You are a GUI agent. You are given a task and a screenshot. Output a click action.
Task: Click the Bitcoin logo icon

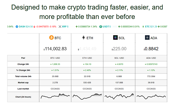tap(52, 38)
